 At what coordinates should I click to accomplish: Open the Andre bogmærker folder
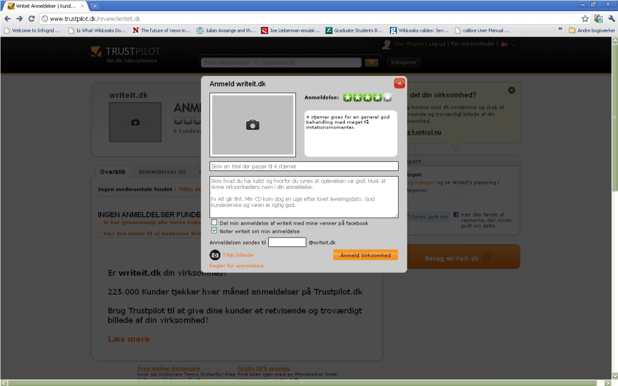[591, 30]
